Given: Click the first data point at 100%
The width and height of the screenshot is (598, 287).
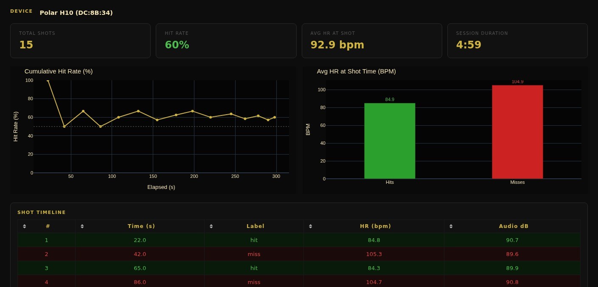Looking at the screenshot, I should click(x=48, y=80).
